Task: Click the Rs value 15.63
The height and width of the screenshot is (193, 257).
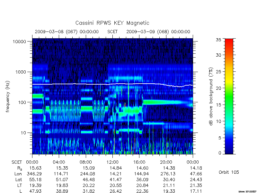Action: click(35, 168)
